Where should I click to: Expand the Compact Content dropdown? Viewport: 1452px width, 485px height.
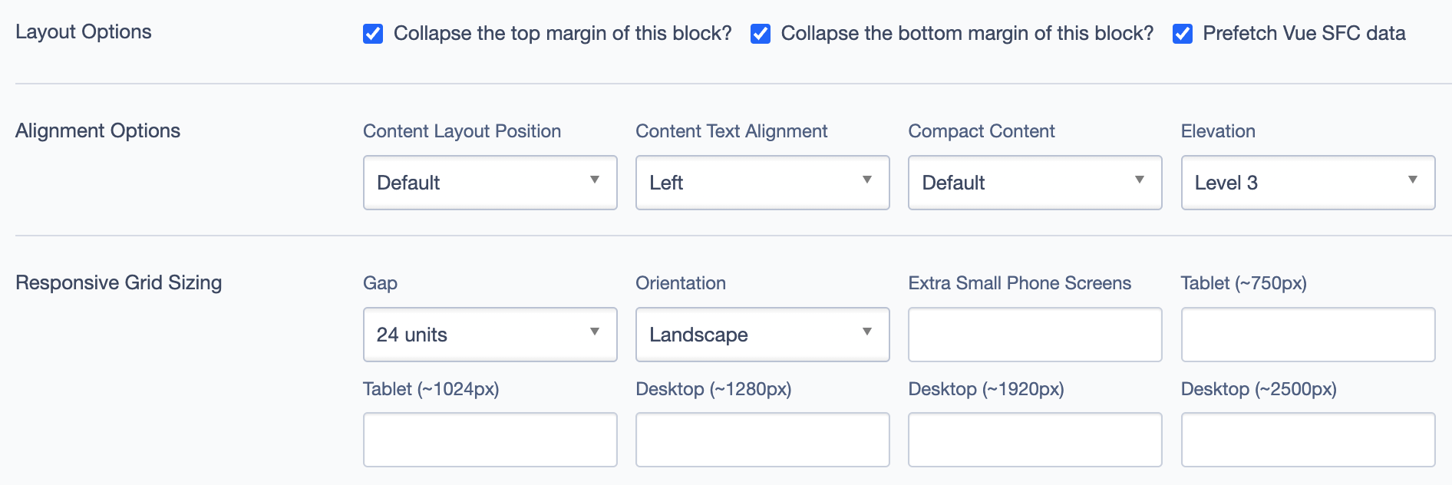(x=1035, y=183)
